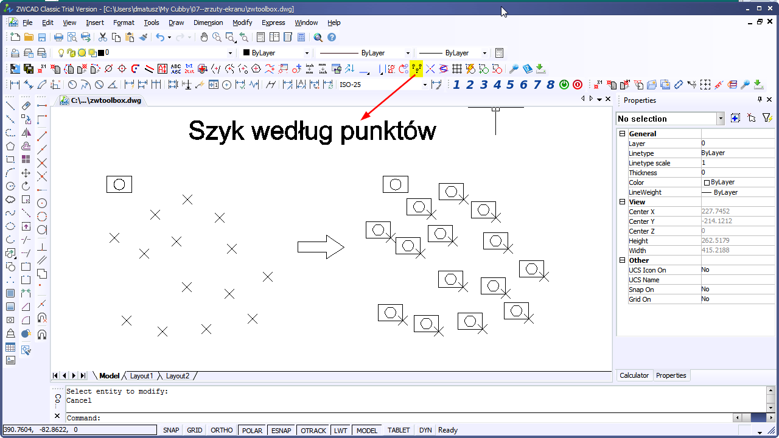Click the calculator icon beside lineweight dropdown
The width and height of the screenshot is (779, 438).
(x=499, y=53)
